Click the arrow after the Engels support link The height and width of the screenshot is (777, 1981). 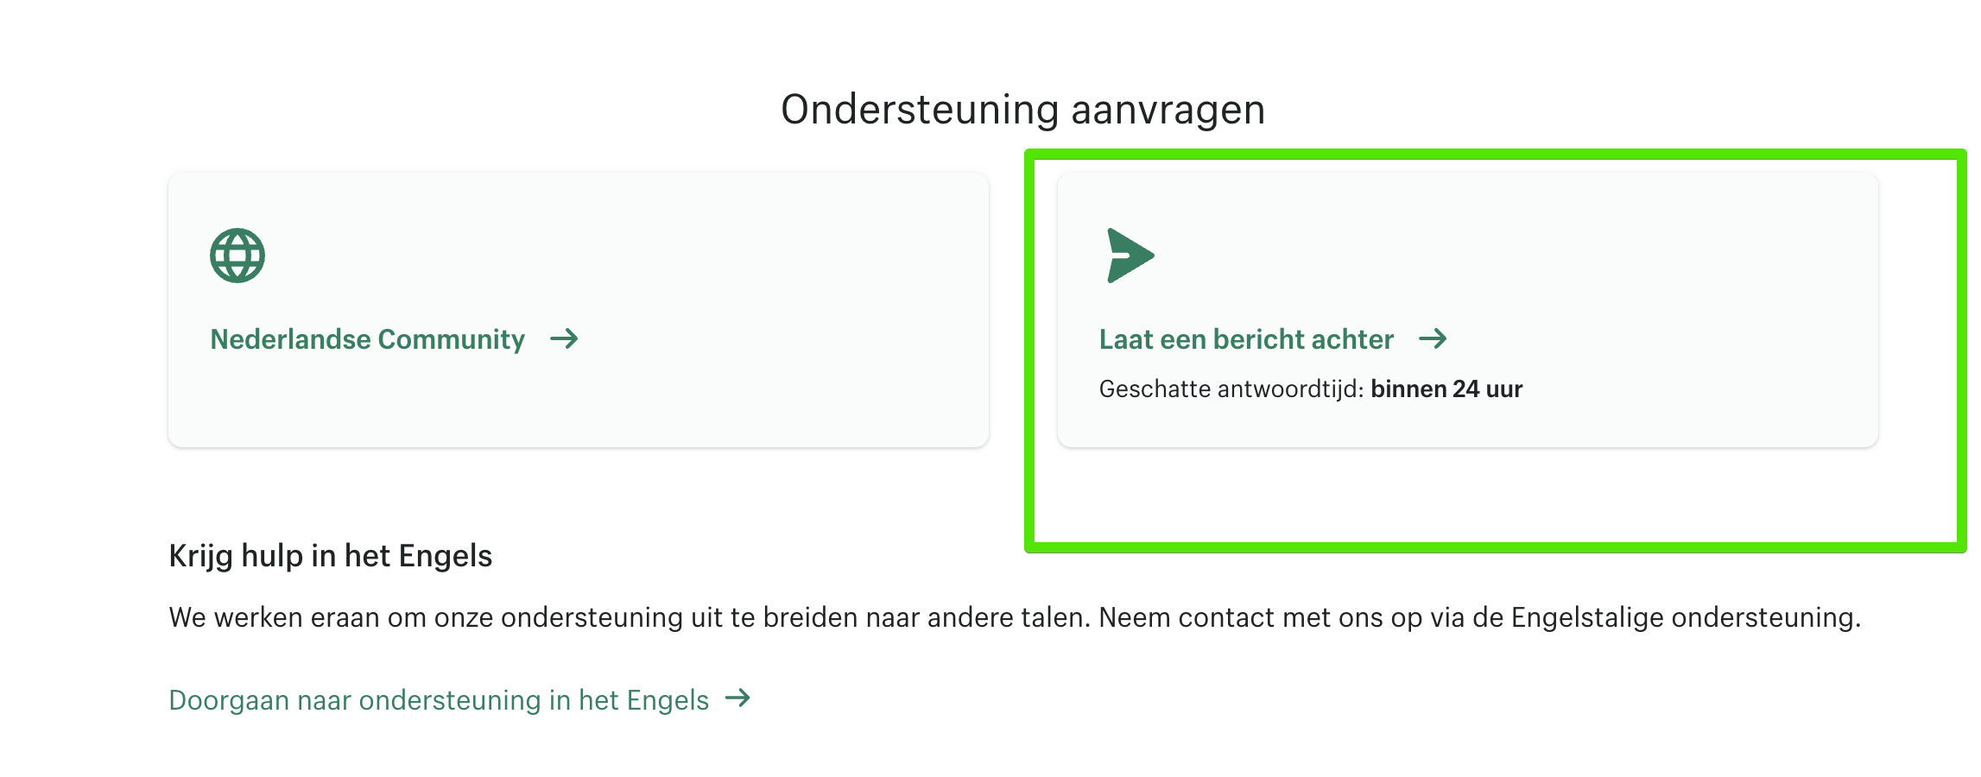738,698
